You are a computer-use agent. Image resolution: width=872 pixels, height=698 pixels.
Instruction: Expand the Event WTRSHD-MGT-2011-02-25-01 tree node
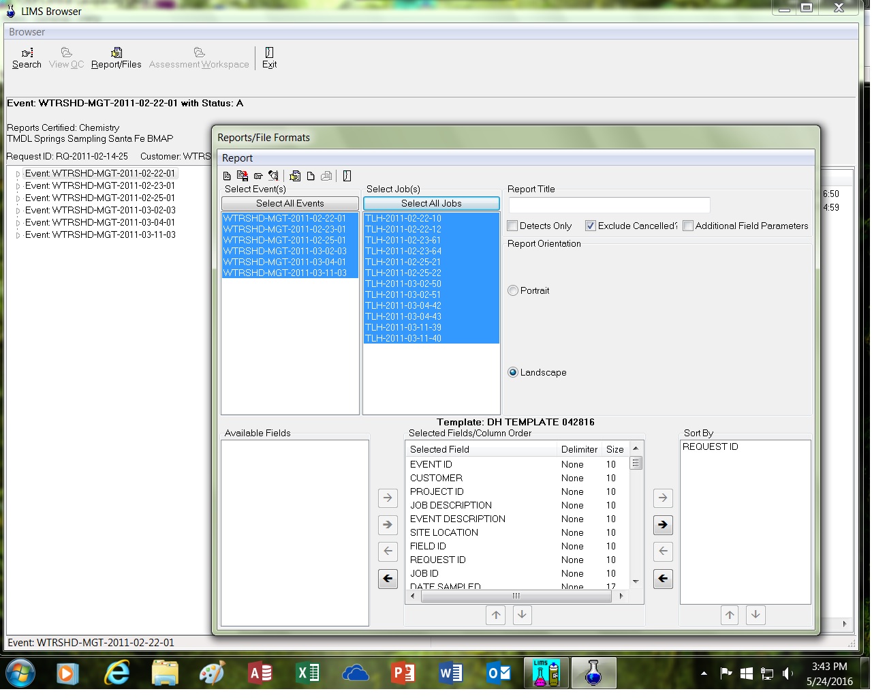tap(18, 198)
